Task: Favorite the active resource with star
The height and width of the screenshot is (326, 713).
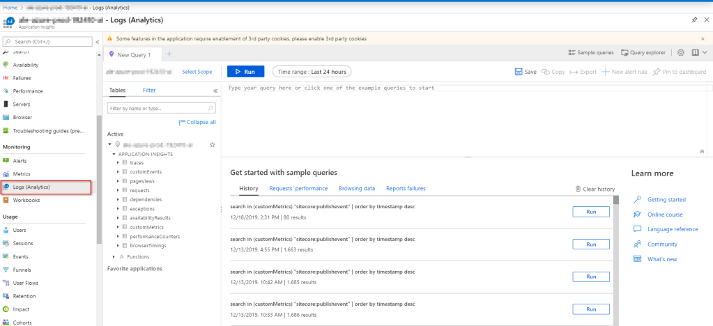Action: (x=213, y=144)
